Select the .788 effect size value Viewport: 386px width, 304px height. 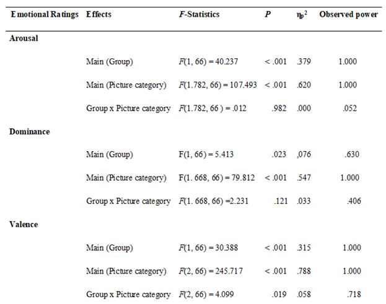(x=304, y=271)
